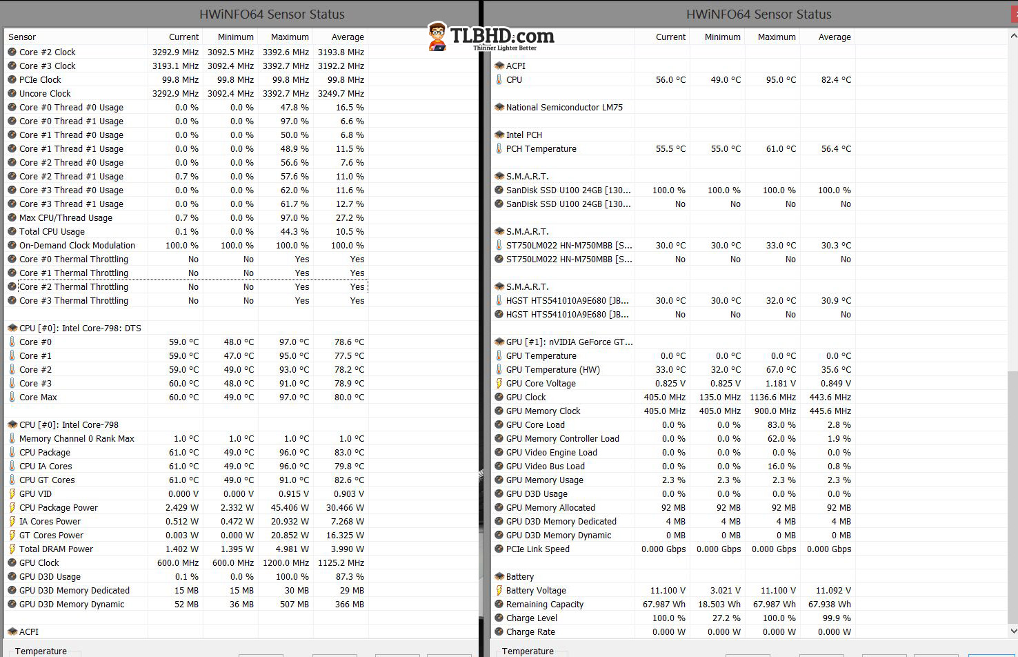1018x657 pixels.
Task: Click the lightning icon next to CPU Package Power
Action: pyautogui.click(x=12, y=507)
